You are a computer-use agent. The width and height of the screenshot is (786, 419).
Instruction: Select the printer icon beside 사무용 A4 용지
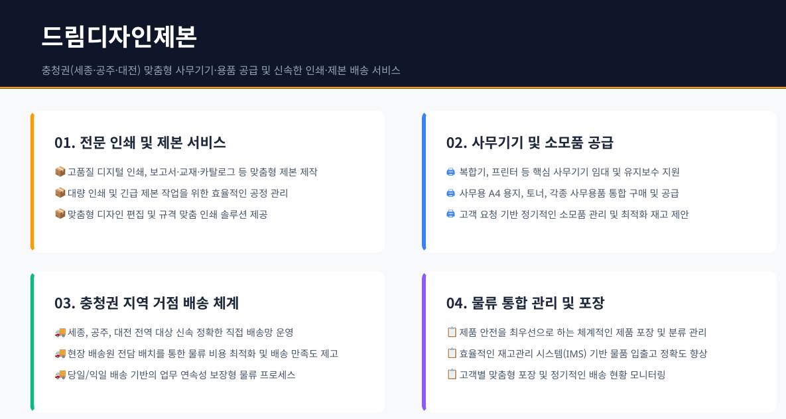[x=450, y=193]
